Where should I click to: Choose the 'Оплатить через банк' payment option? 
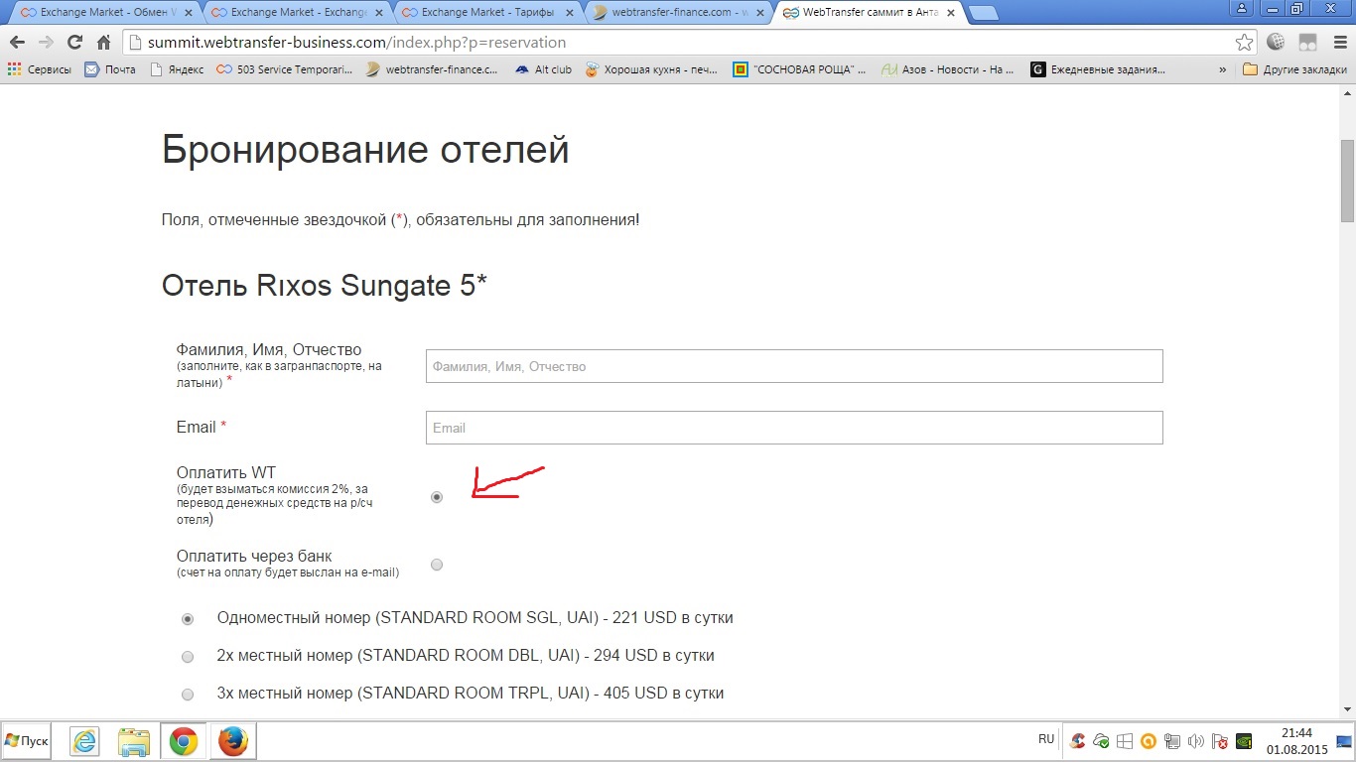[437, 565]
